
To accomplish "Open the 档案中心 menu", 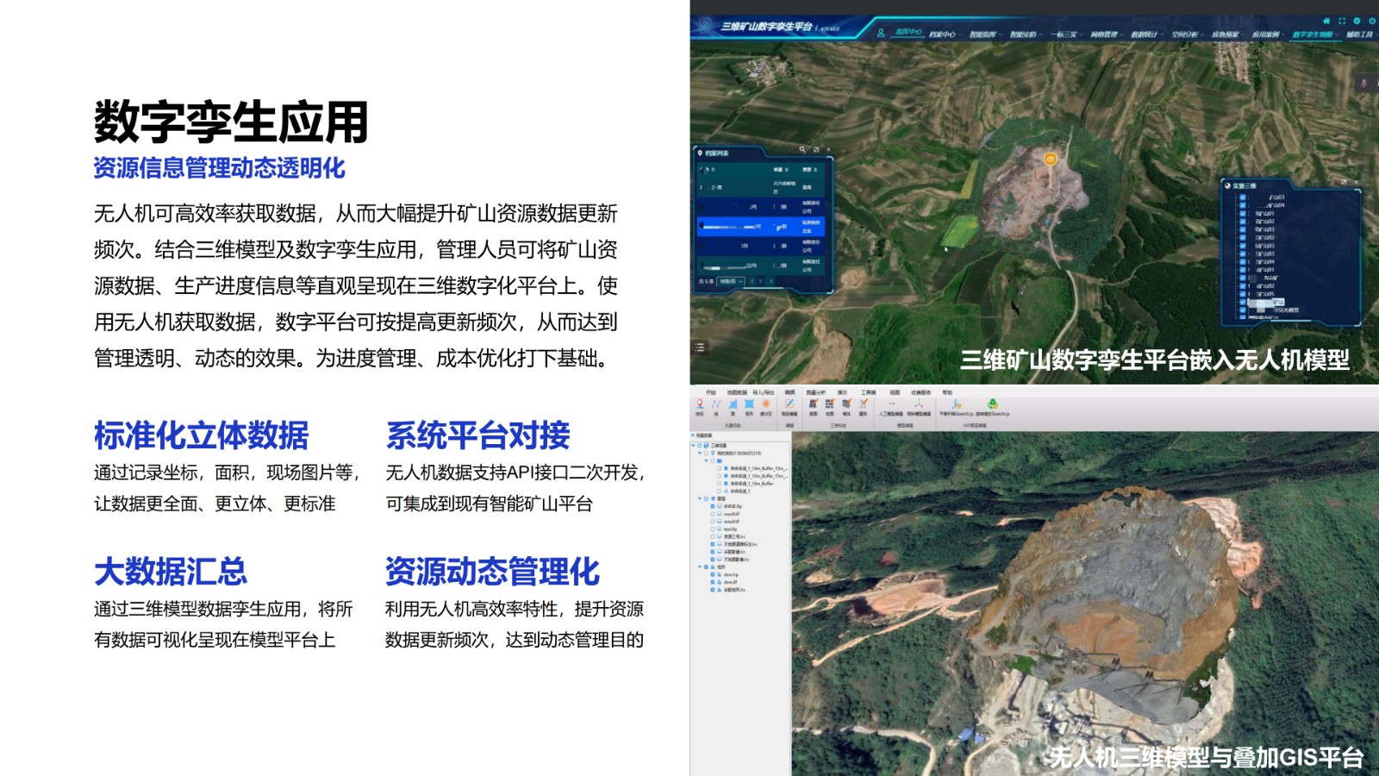I will pyautogui.click(x=943, y=34).
